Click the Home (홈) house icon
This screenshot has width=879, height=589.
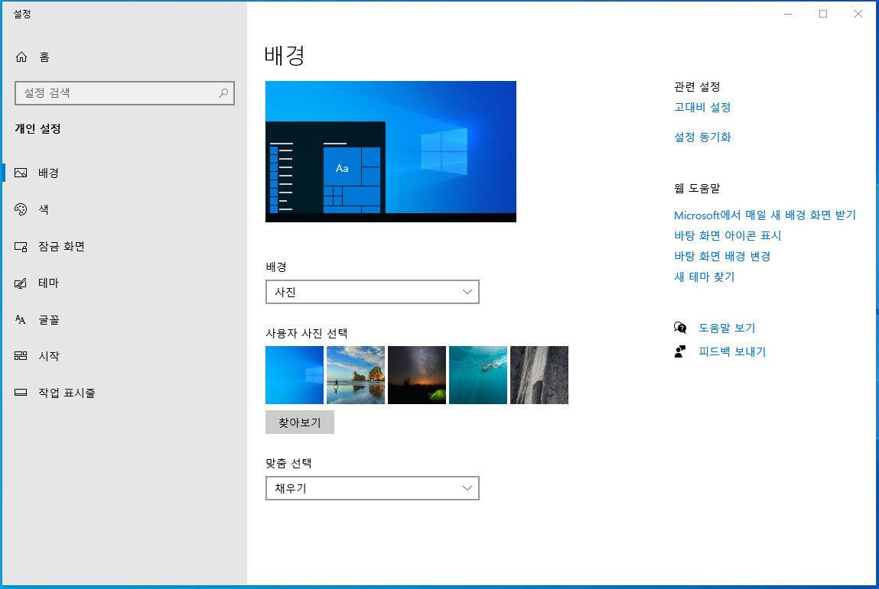pos(21,57)
